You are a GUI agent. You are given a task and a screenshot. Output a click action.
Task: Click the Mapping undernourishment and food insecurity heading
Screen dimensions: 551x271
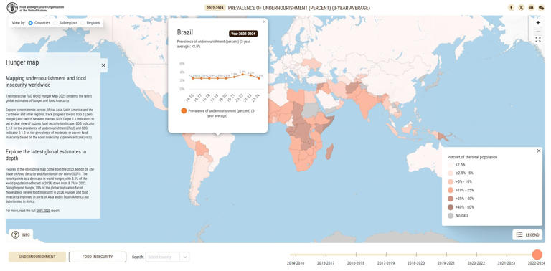click(46, 82)
